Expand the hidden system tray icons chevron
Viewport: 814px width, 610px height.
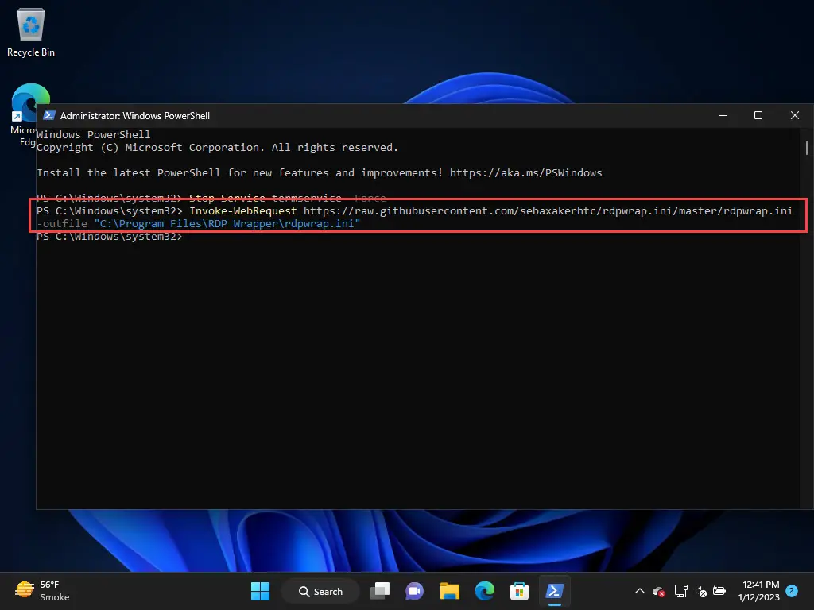639,591
